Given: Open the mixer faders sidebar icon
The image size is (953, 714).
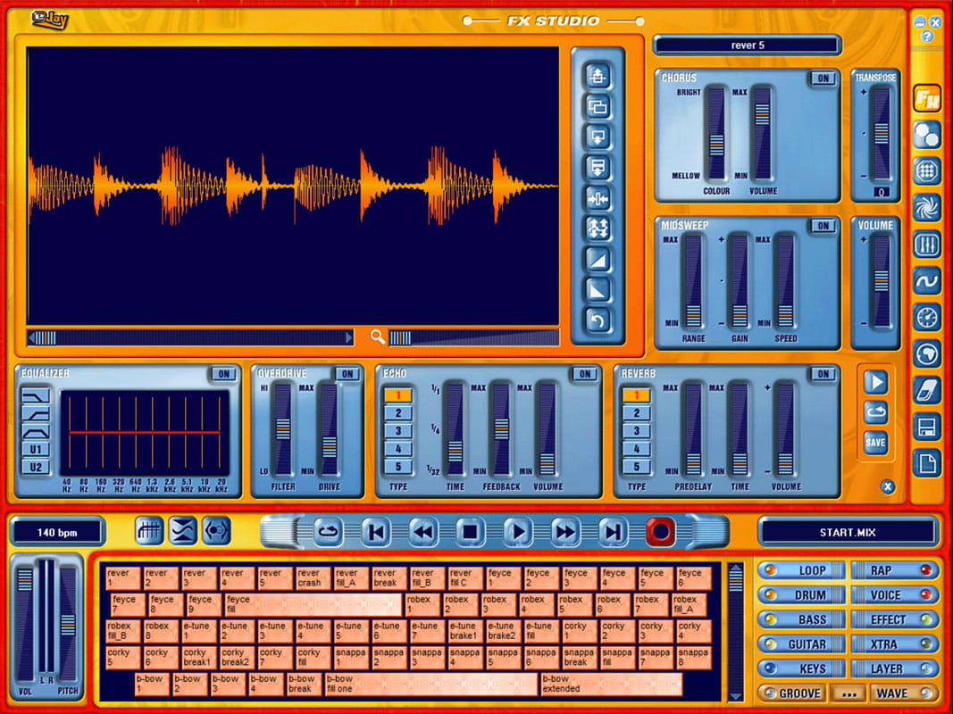Looking at the screenshot, I should 927,245.
